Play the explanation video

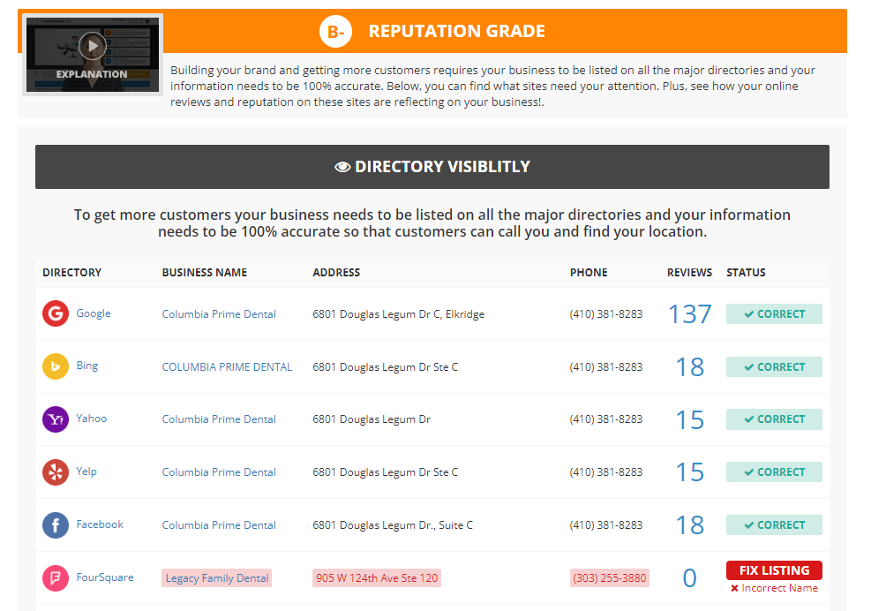coord(92,45)
